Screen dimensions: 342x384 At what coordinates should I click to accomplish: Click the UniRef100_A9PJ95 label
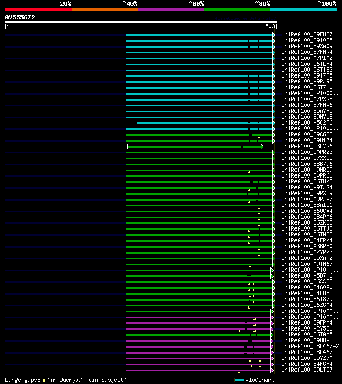[307, 81]
